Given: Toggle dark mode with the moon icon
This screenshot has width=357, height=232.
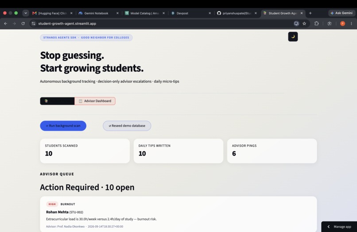Looking at the screenshot, I should pos(293,37).
